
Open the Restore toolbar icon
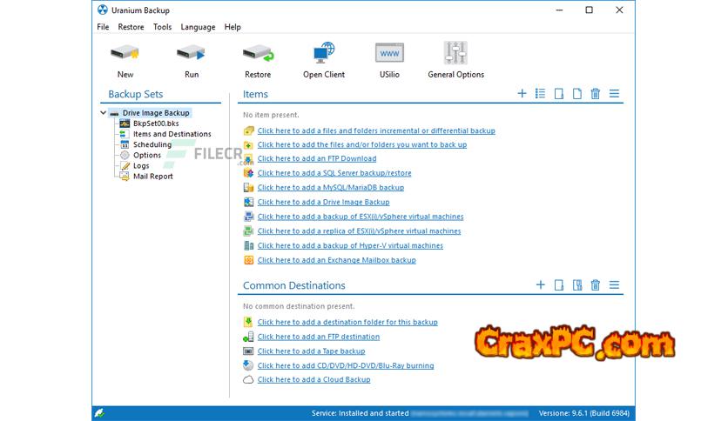258,55
